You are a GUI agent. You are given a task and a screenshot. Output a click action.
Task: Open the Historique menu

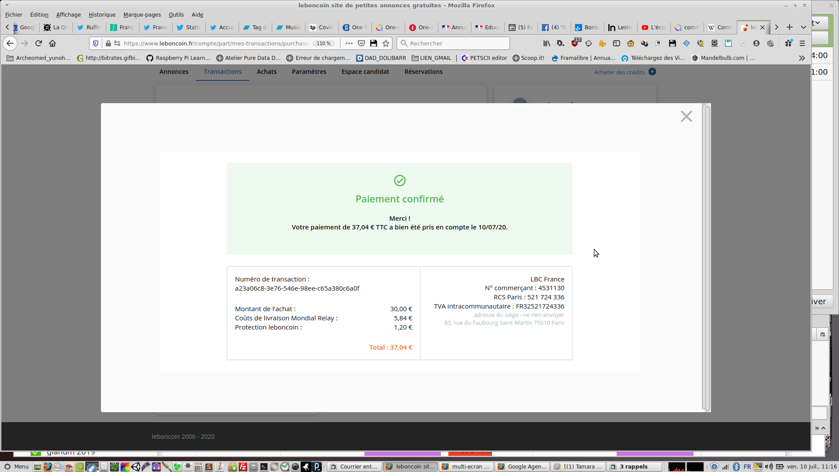[102, 14]
